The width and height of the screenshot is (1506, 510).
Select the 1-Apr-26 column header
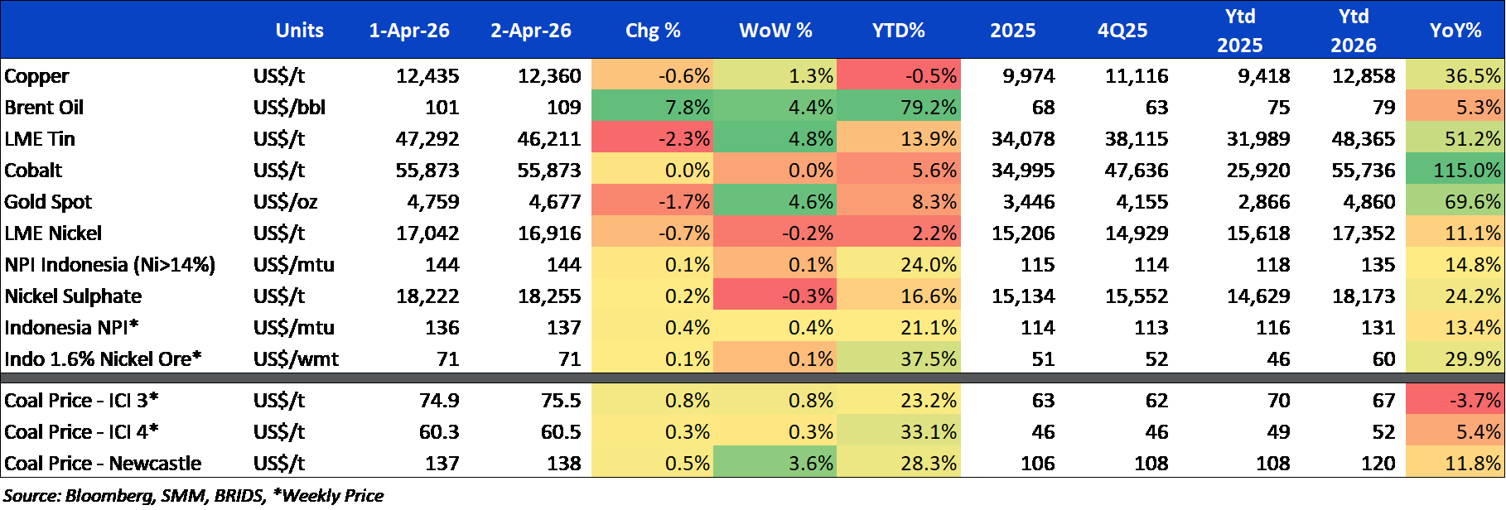tap(409, 31)
